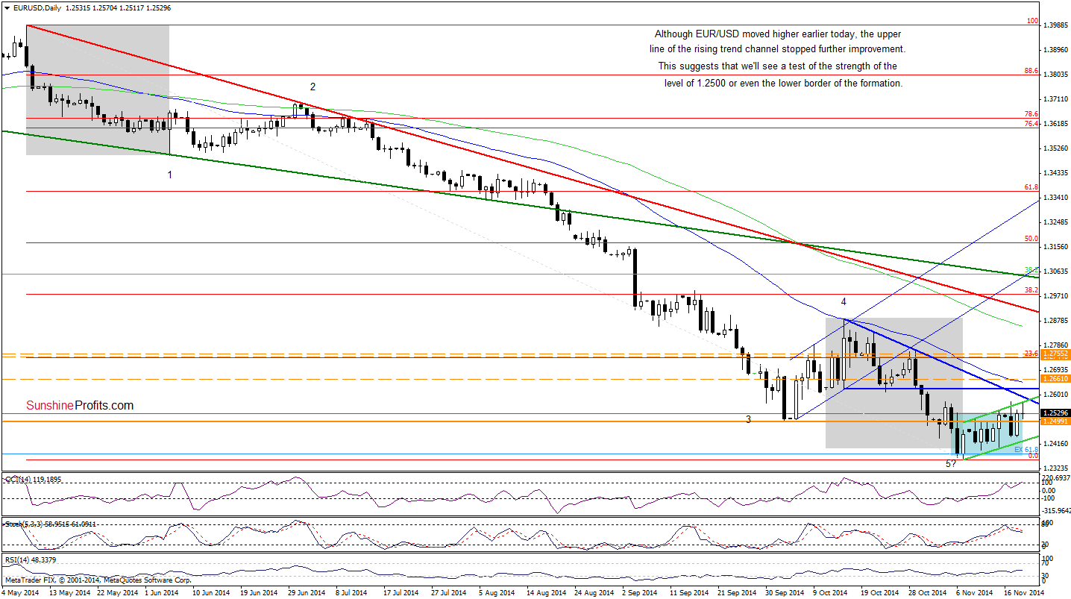Click the 88.6 Fibonacci level label
This screenshot has height=599, width=1071.
[x=1031, y=71]
